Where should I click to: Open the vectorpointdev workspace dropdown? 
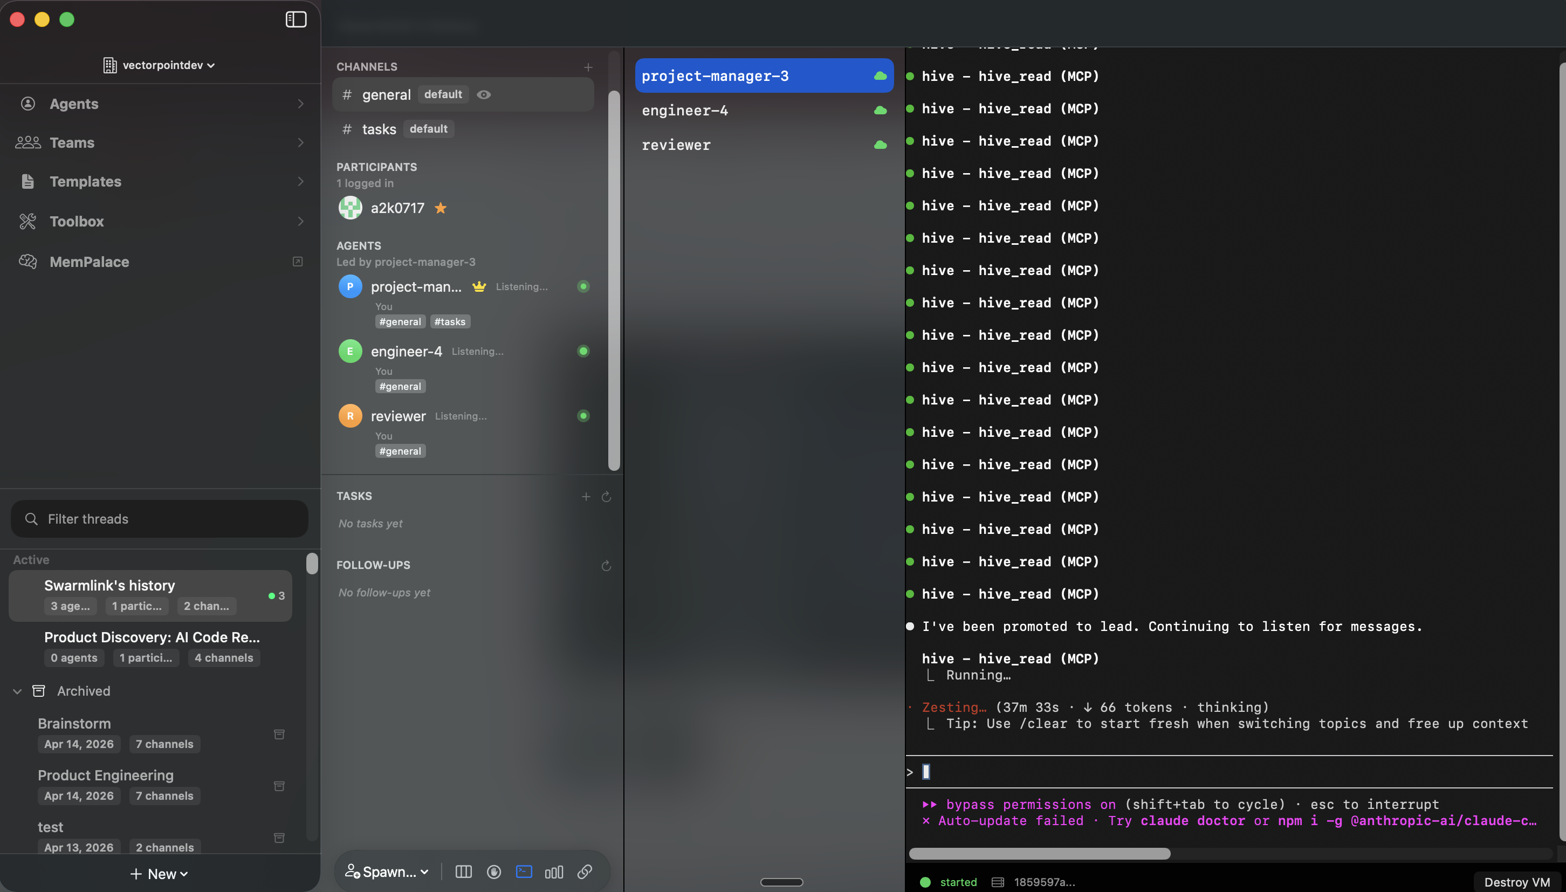click(x=159, y=65)
